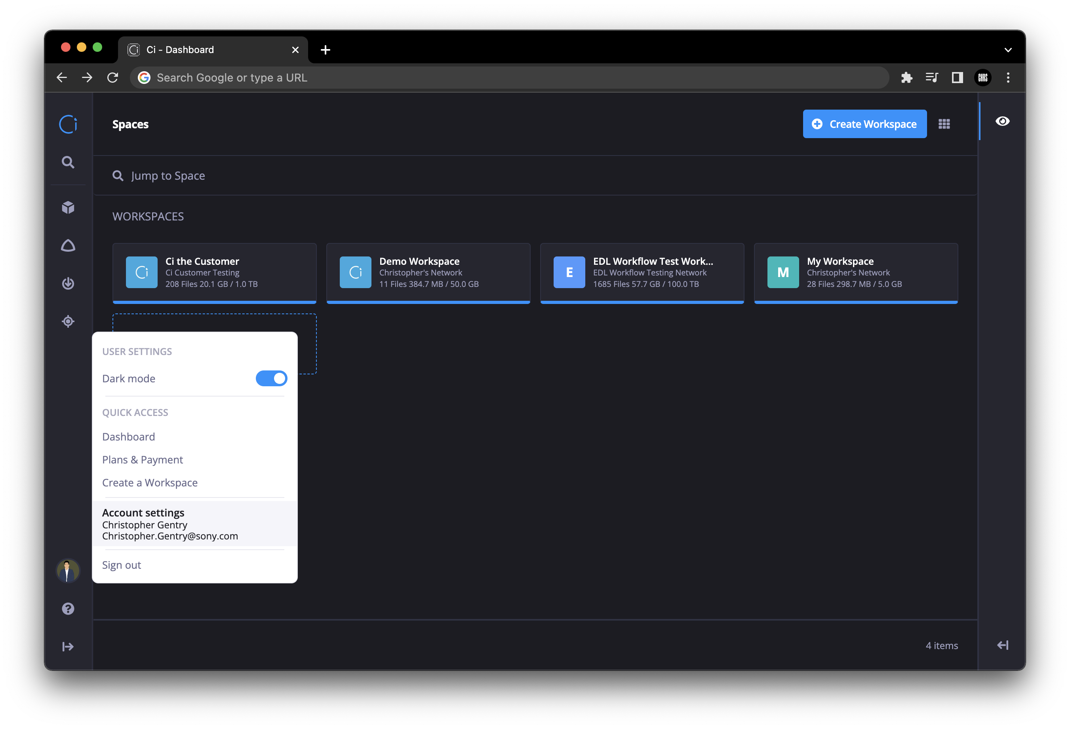This screenshot has height=729, width=1070.
Task: Click into the Jump to Space field
Action: [535, 176]
